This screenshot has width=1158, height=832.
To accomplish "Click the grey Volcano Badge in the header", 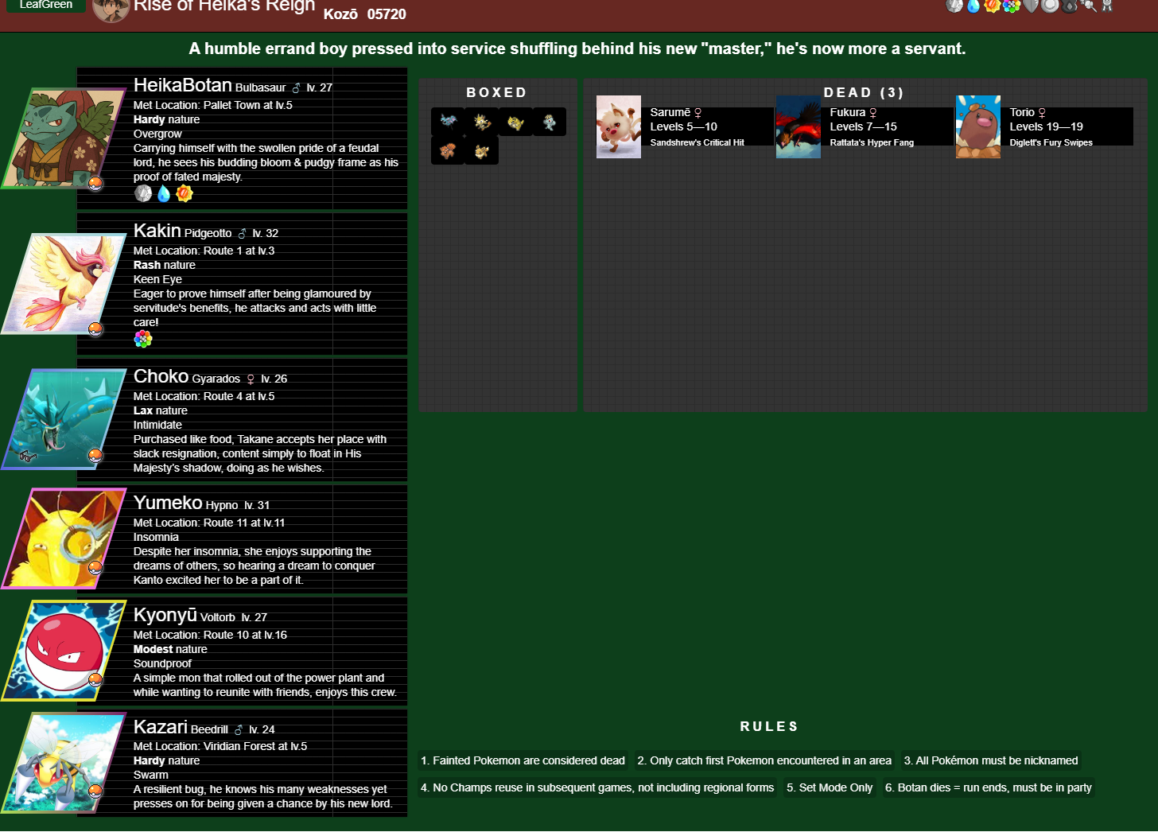I will (1069, 6).
